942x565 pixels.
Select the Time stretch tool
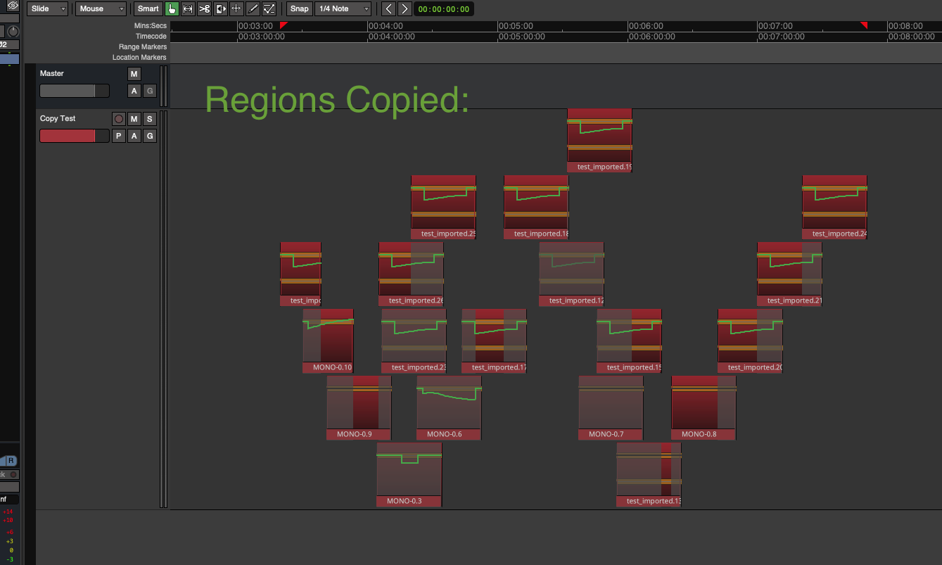(236, 9)
